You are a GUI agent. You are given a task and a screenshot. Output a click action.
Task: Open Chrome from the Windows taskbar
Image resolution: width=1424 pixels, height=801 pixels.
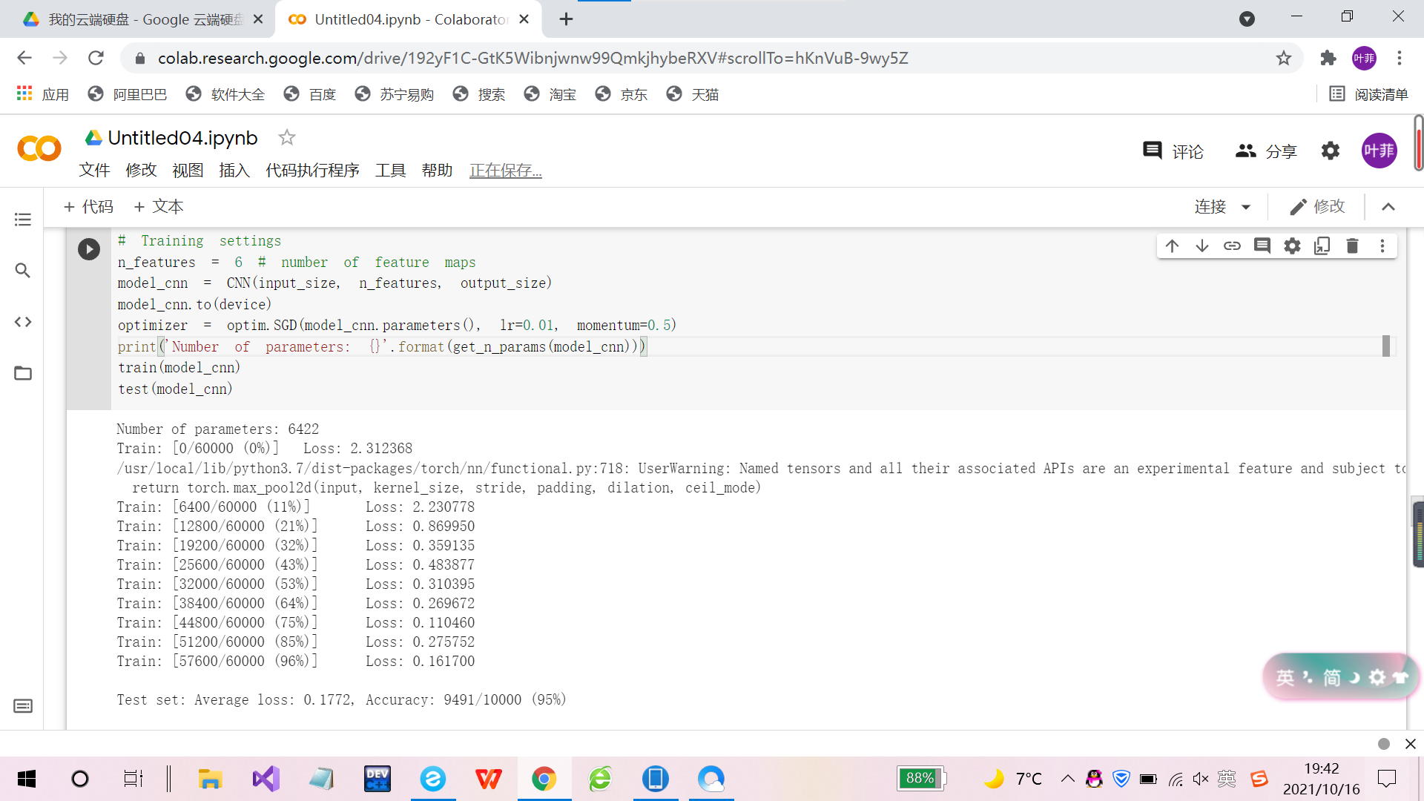tap(544, 779)
